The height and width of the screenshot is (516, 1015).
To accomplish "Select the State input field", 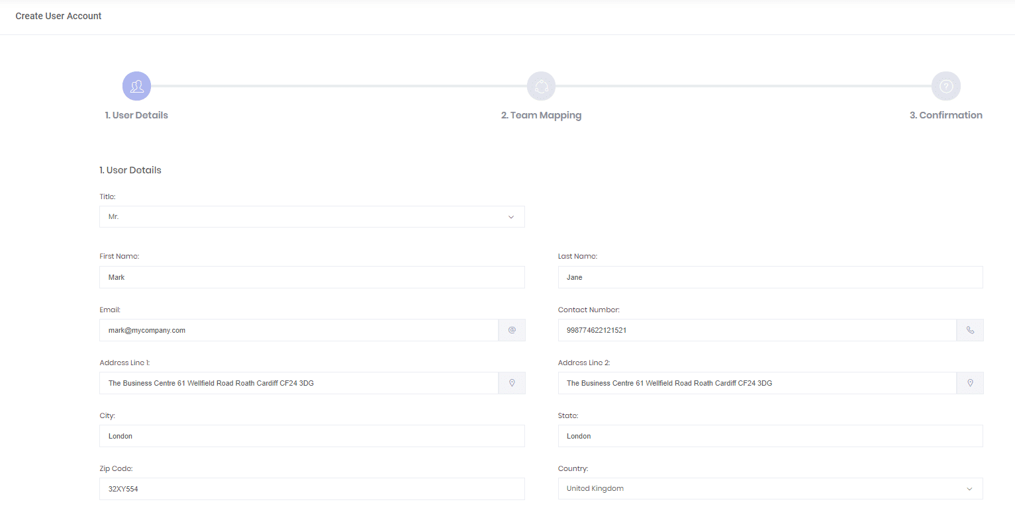I will (769, 435).
